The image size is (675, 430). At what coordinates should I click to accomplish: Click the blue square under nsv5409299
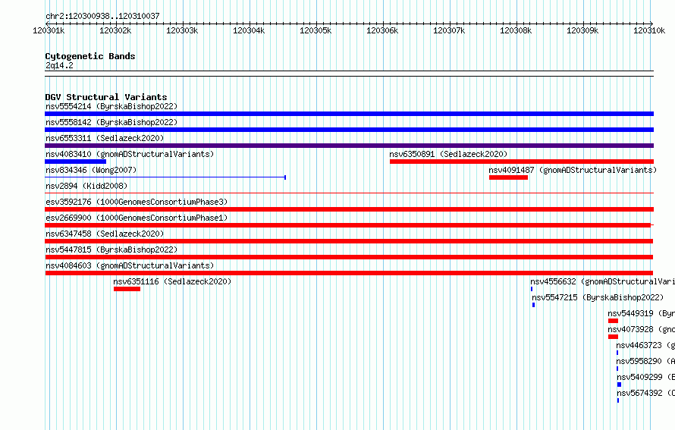(619, 384)
